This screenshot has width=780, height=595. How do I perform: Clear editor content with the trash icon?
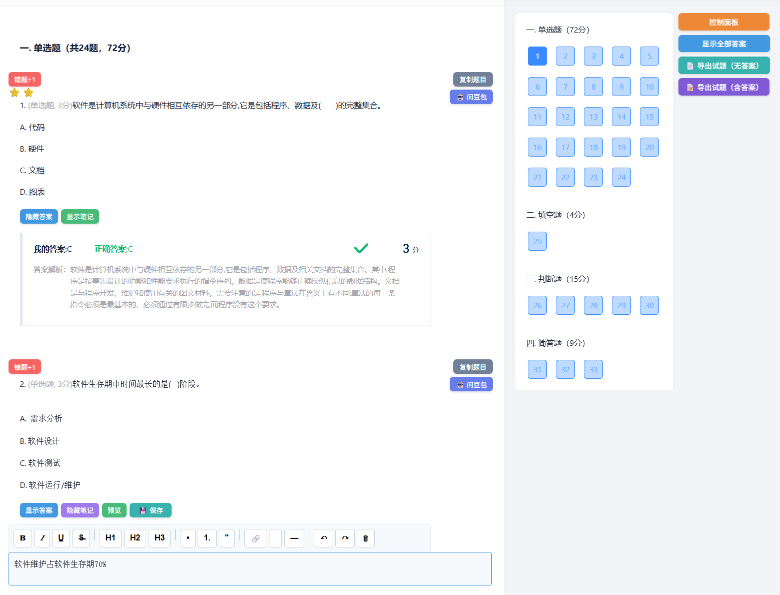click(x=366, y=538)
